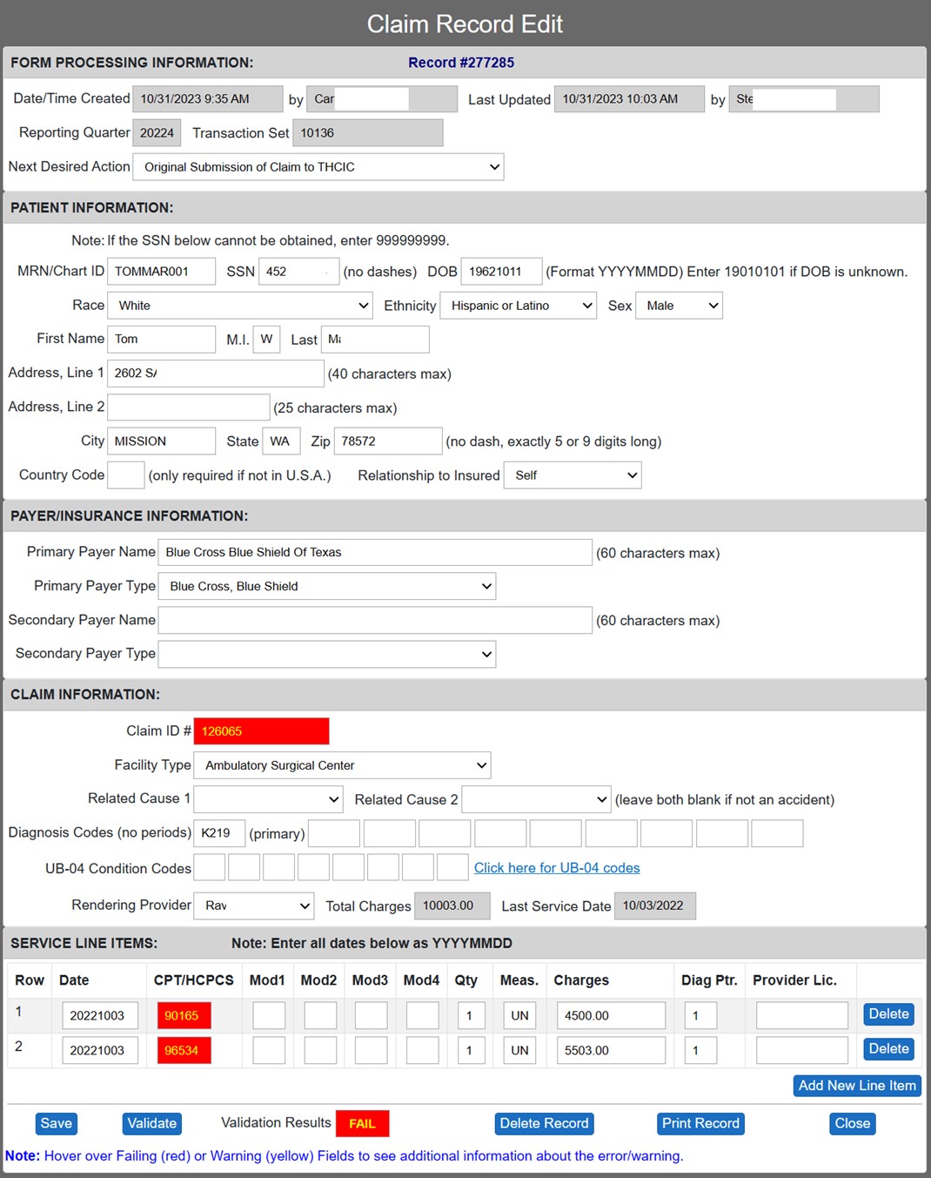Click the Secondary Payer Name field

coord(375,621)
